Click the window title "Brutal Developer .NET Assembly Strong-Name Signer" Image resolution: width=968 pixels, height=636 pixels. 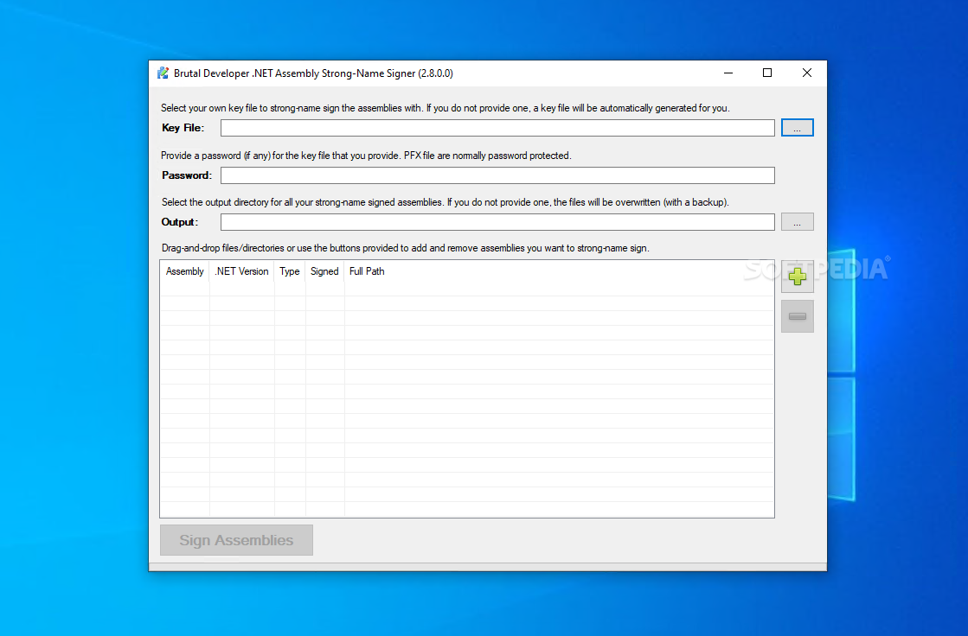click(x=313, y=73)
